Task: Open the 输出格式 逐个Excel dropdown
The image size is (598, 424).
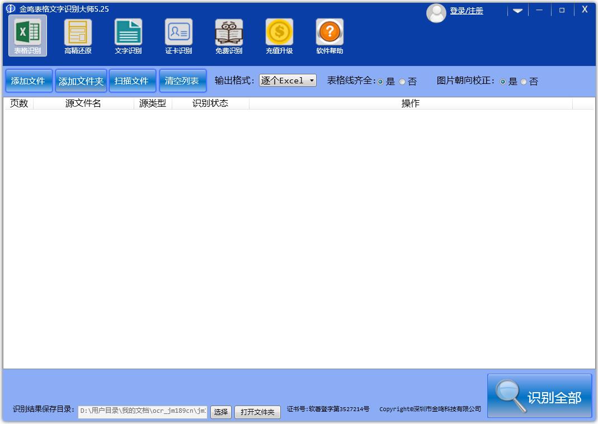Action: point(288,81)
